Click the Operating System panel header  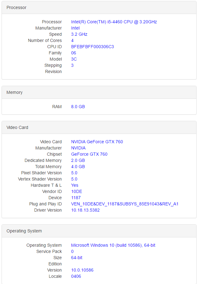point(24,231)
